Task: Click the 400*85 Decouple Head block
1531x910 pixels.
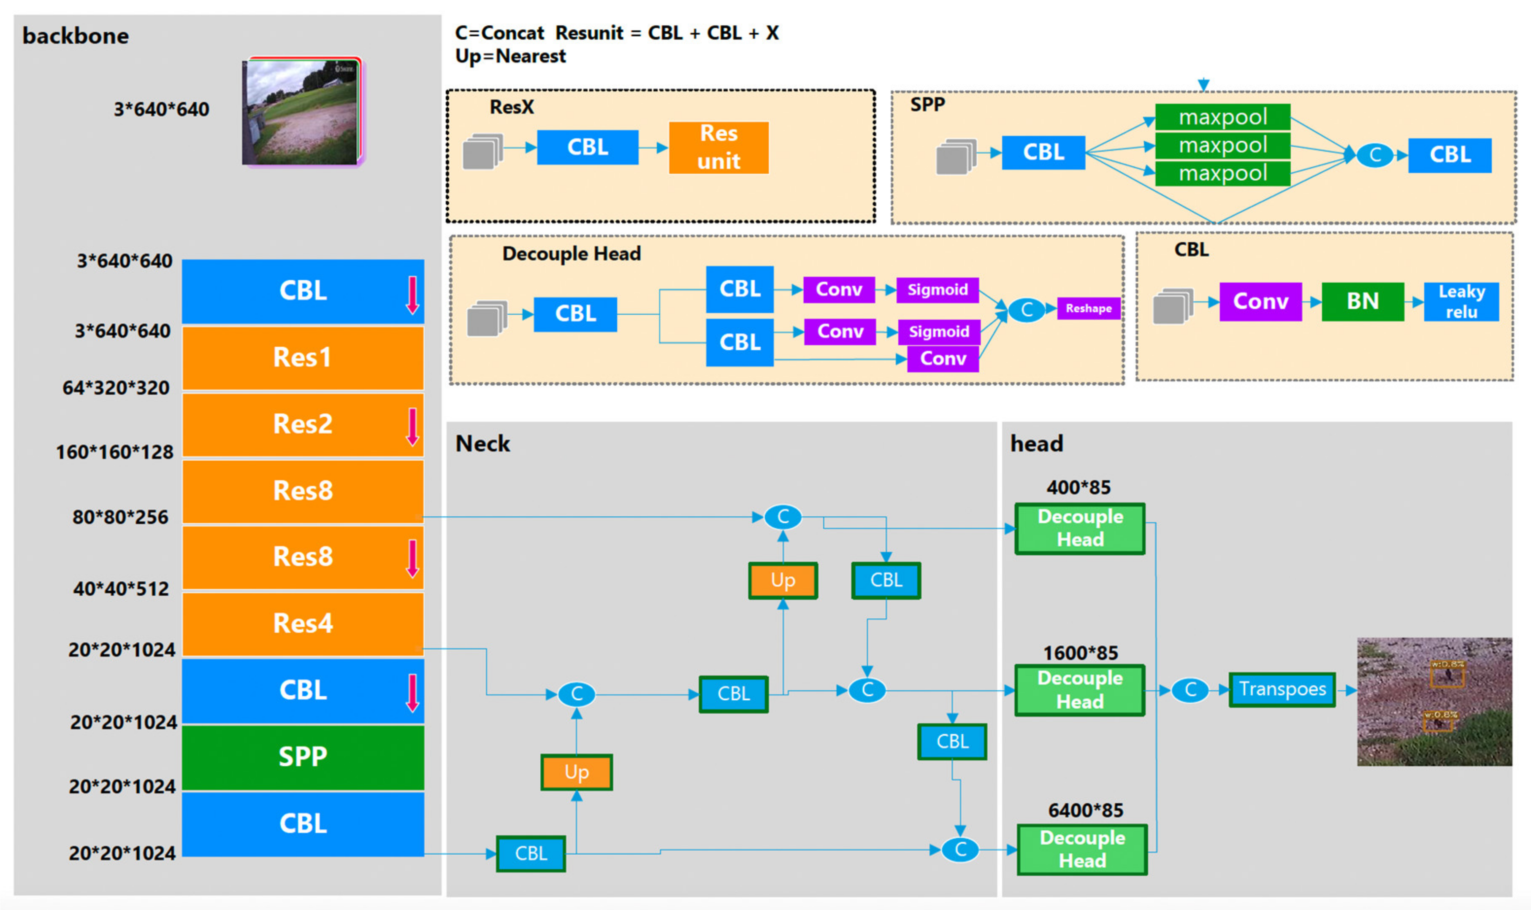Action: 1080,528
